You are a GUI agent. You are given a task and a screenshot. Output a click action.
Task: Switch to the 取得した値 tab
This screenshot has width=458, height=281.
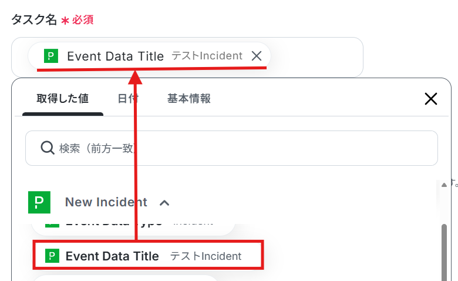62,98
